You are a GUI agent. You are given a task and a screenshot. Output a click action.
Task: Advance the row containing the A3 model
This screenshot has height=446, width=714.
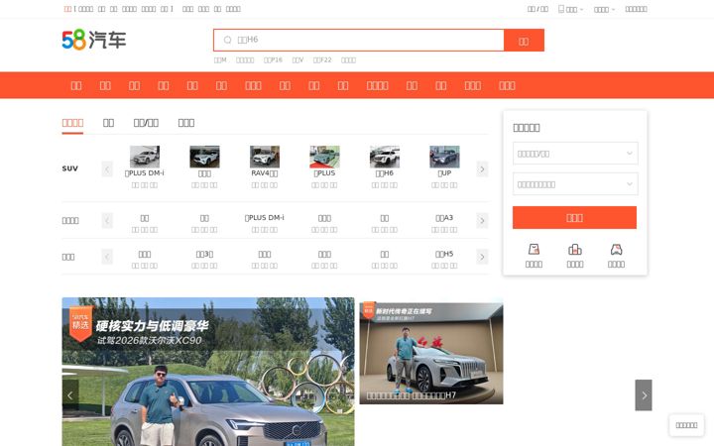pyautogui.click(x=482, y=221)
